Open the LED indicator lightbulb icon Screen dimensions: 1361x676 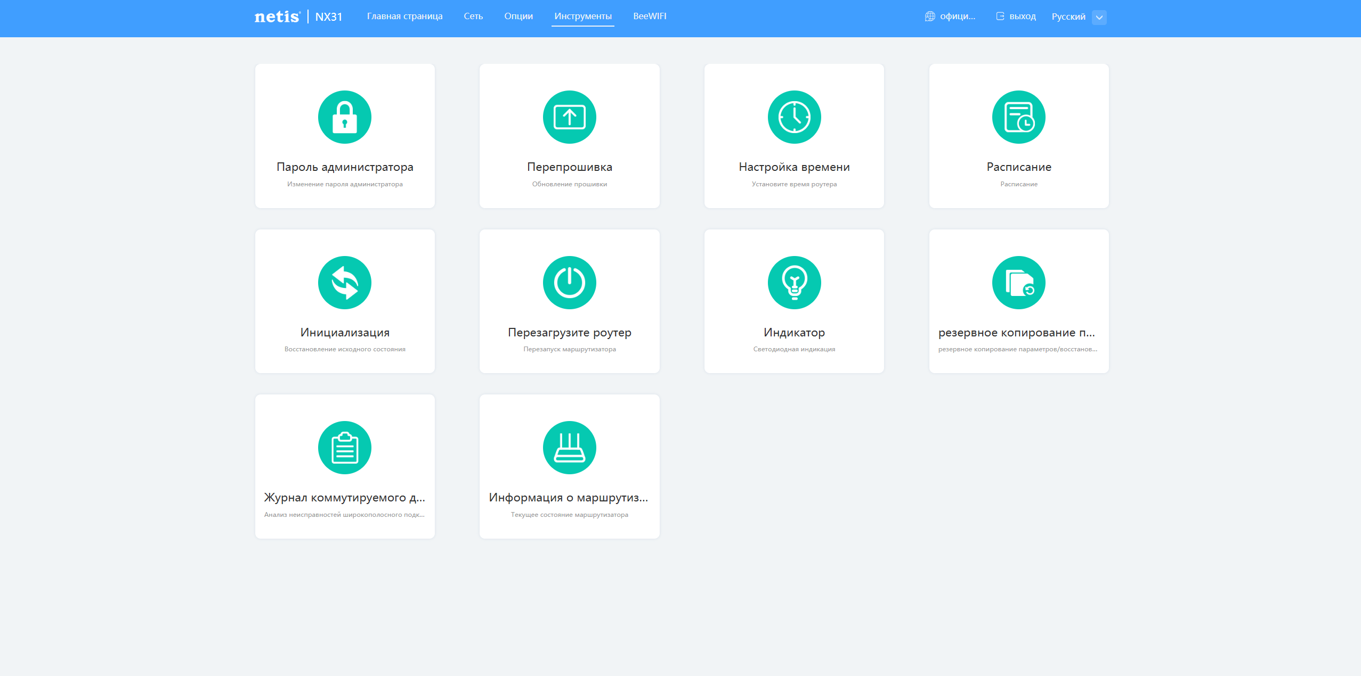pos(794,283)
